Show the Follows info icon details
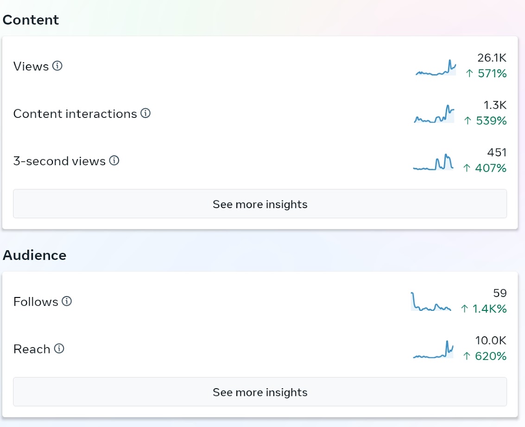The width and height of the screenshot is (525, 427). point(67,301)
